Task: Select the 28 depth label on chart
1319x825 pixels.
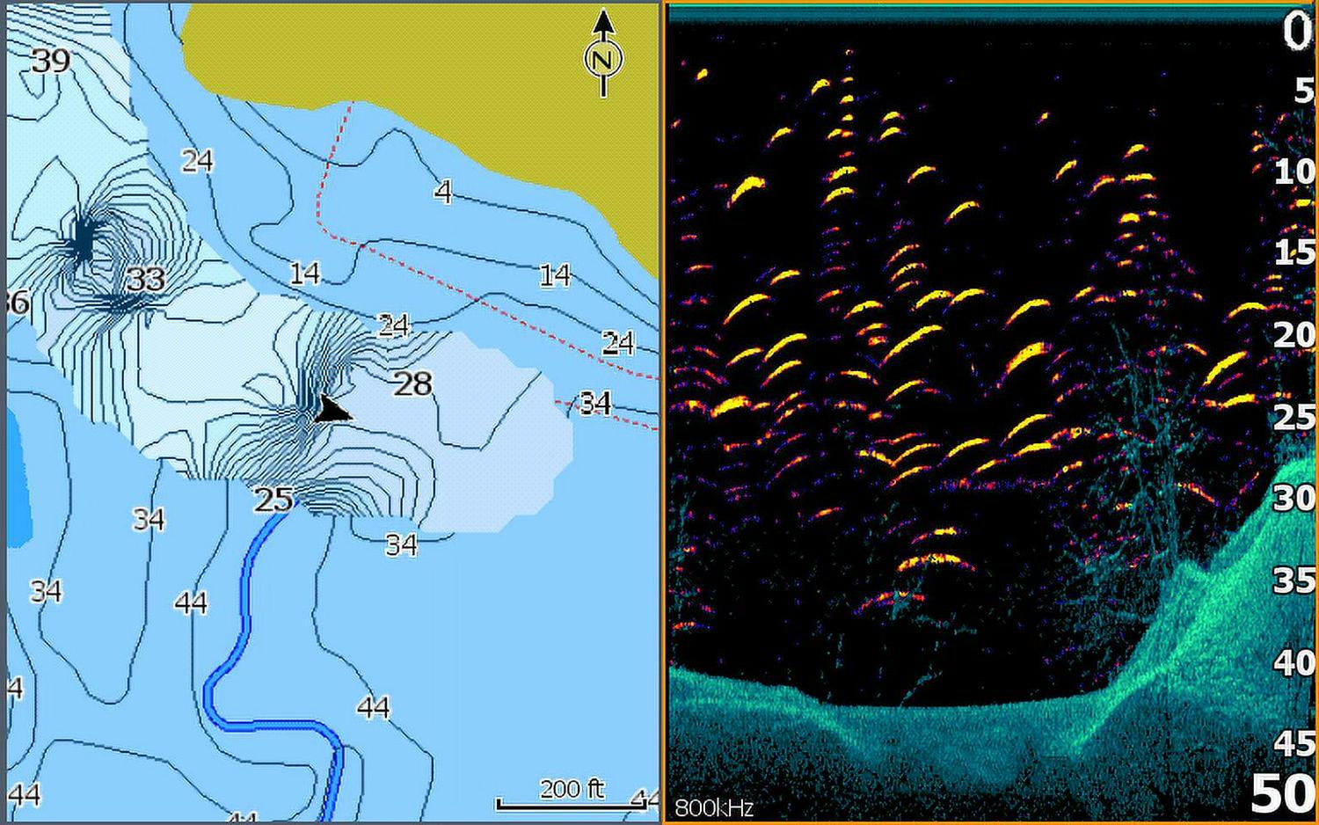Action: pyautogui.click(x=412, y=383)
